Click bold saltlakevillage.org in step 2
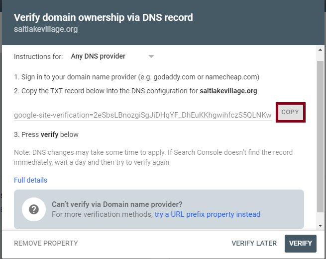The width and height of the screenshot is (326, 259). click(228, 91)
